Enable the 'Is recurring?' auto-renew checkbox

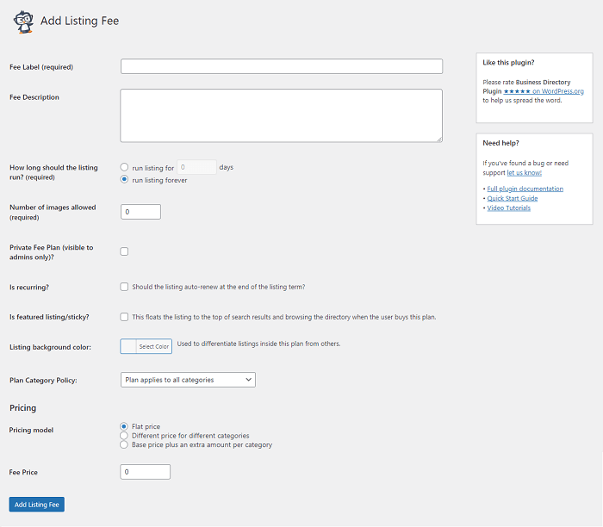[124, 287]
